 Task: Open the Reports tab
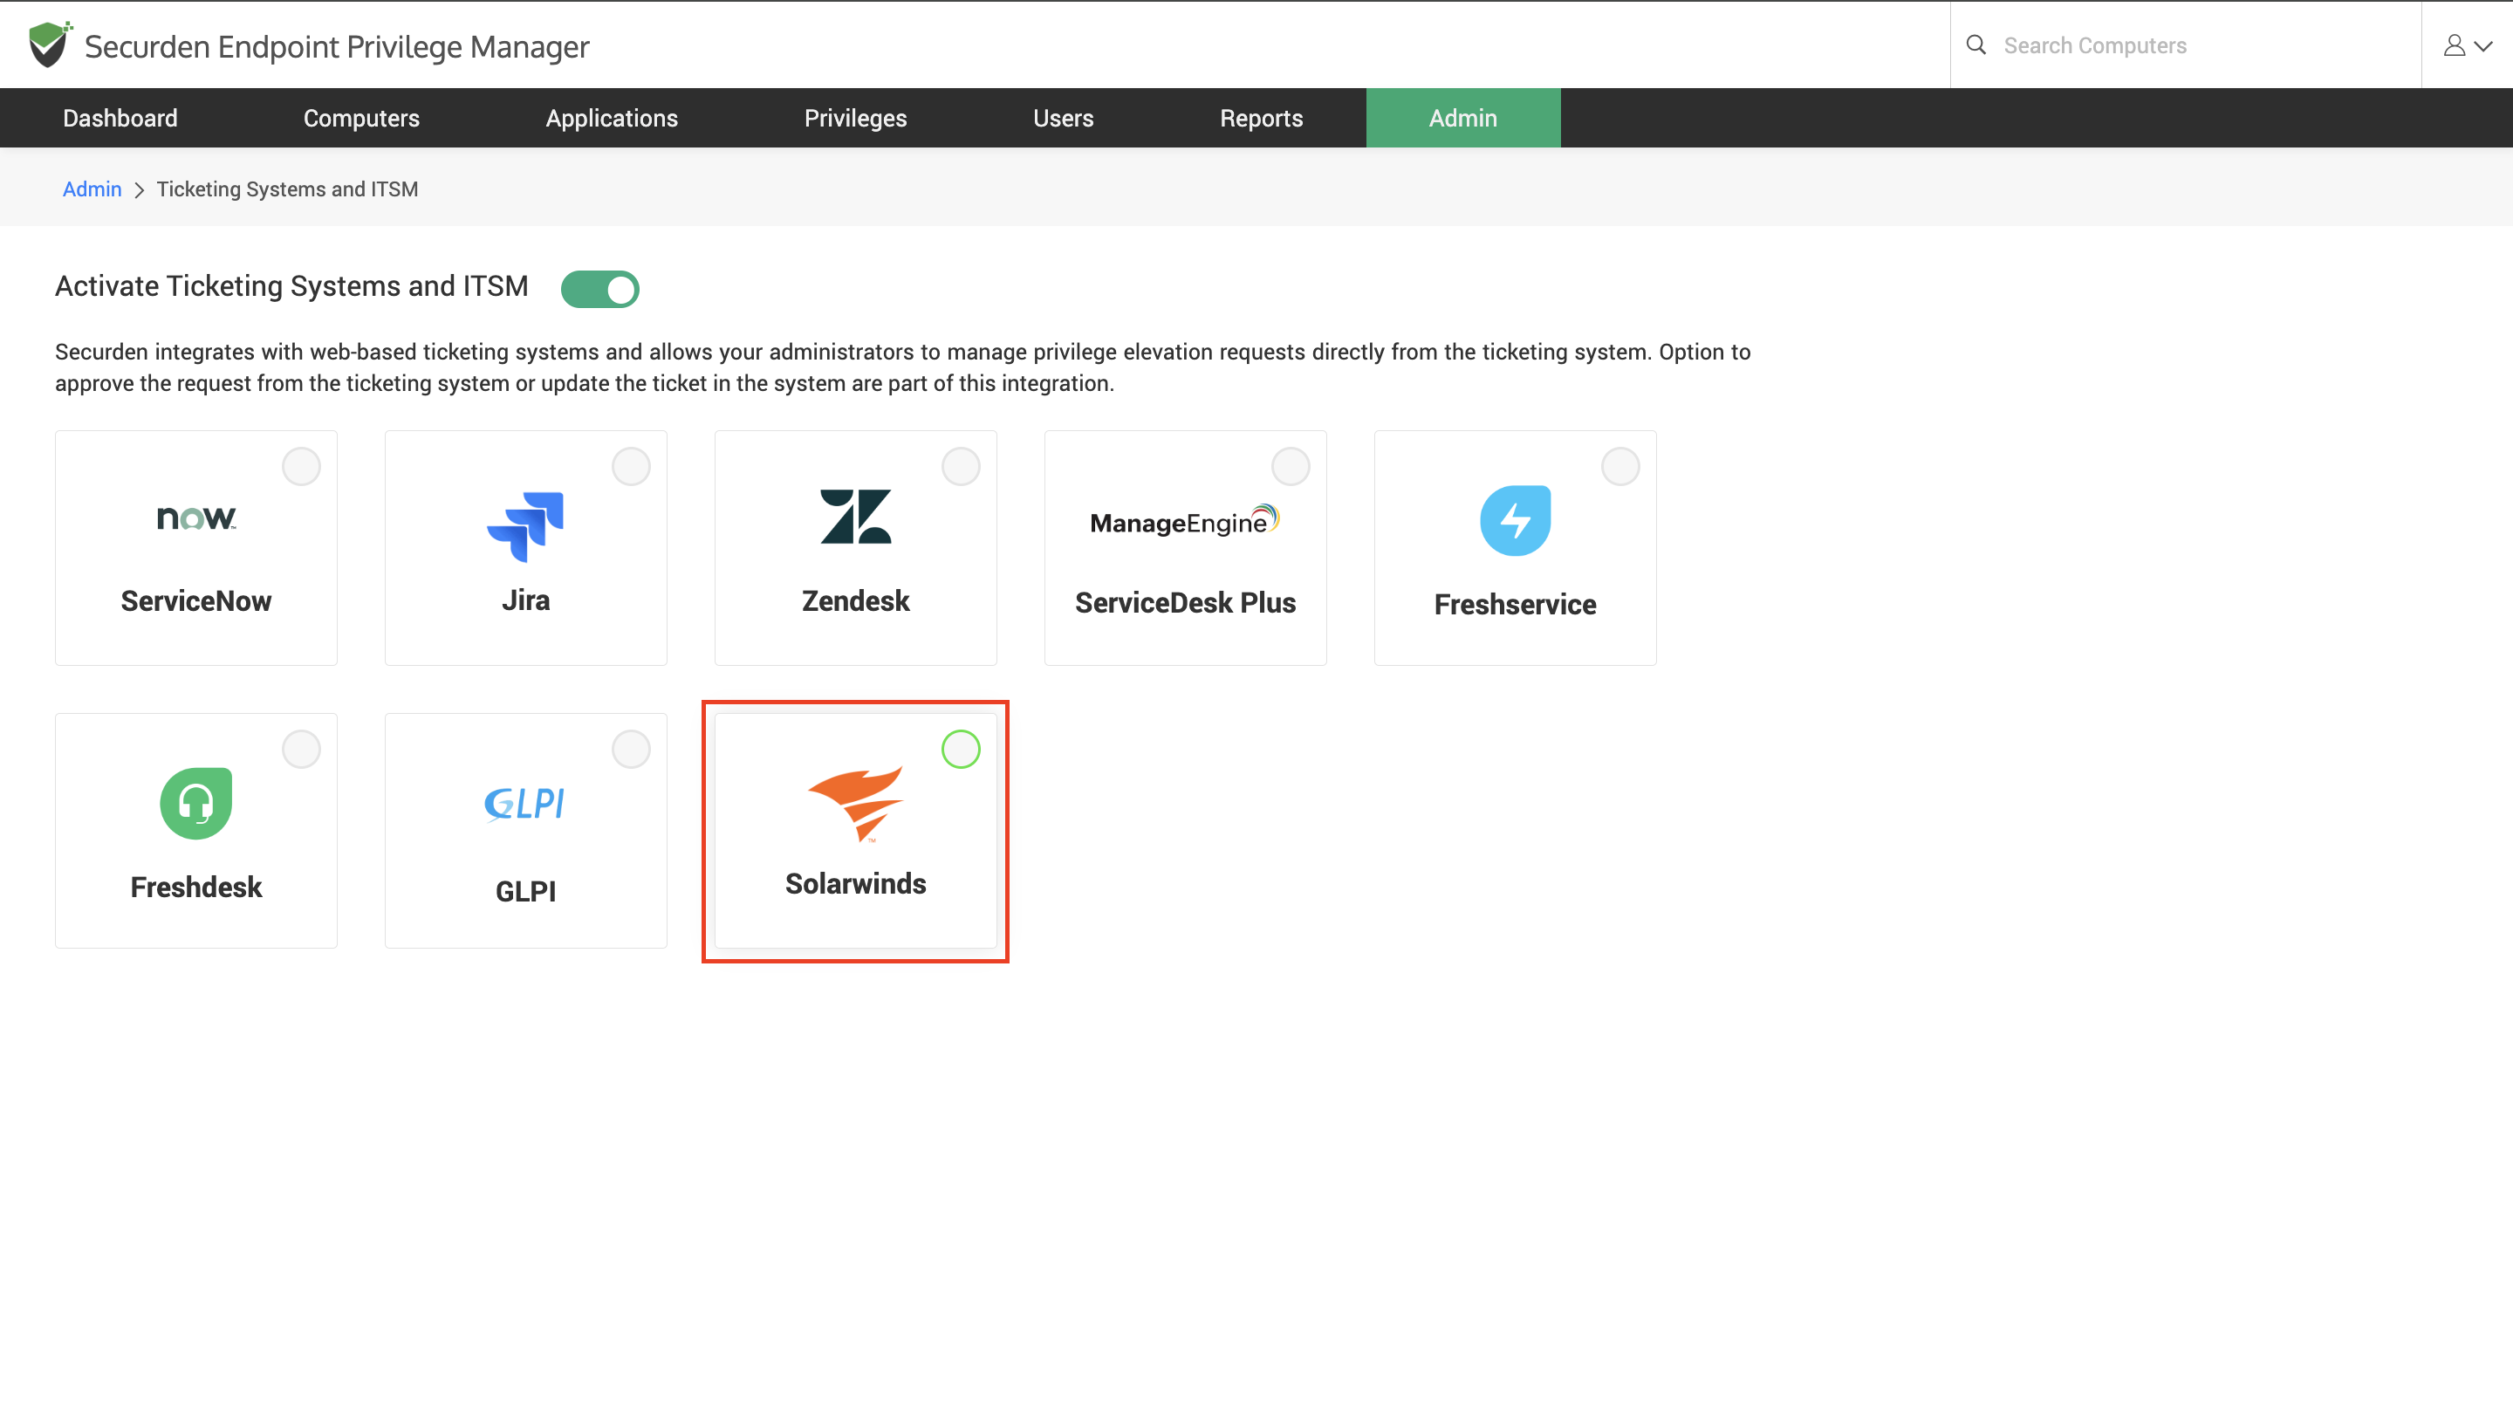pos(1262,118)
